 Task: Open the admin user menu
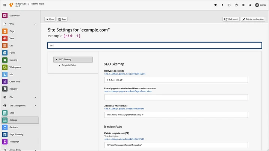tap(260, 5)
